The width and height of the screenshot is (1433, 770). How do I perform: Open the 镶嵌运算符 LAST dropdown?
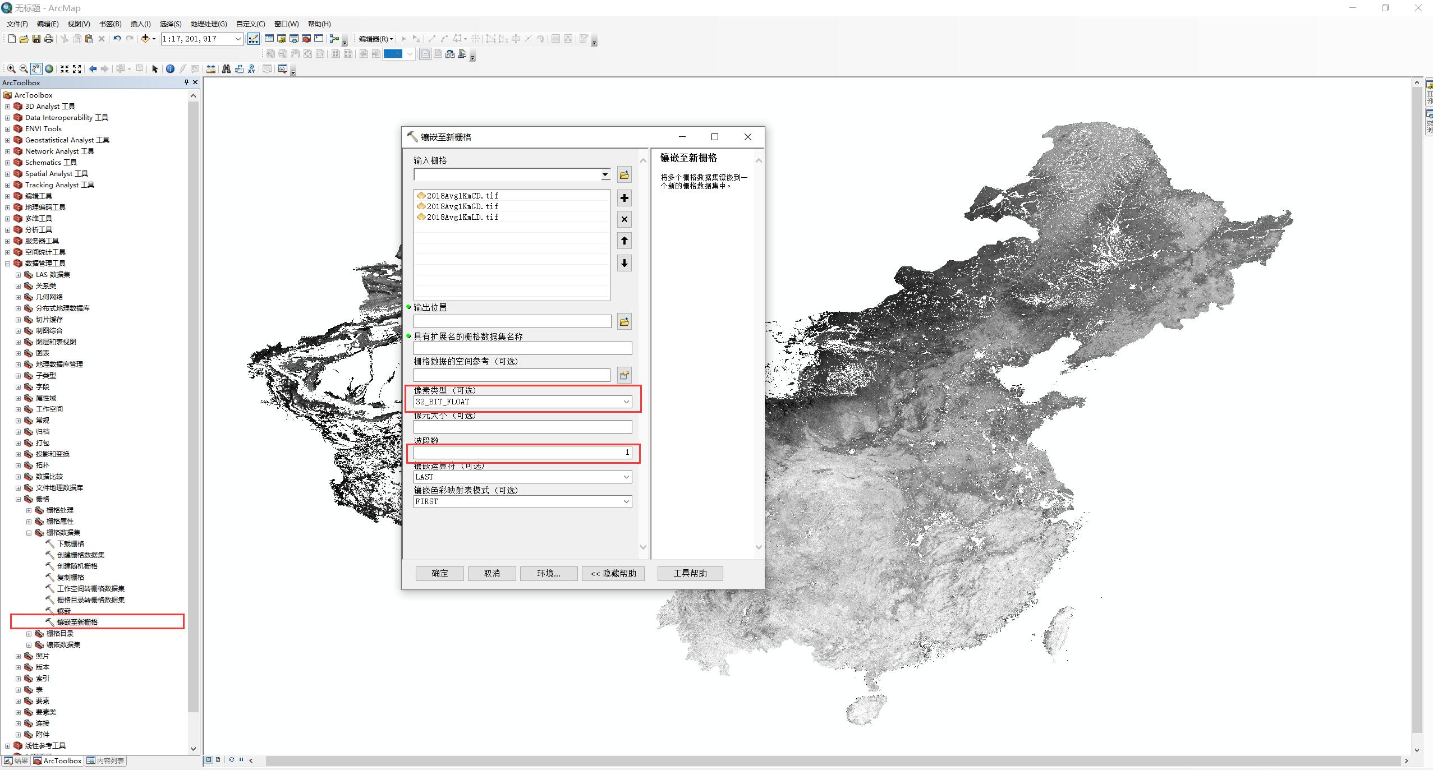click(626, 477)
